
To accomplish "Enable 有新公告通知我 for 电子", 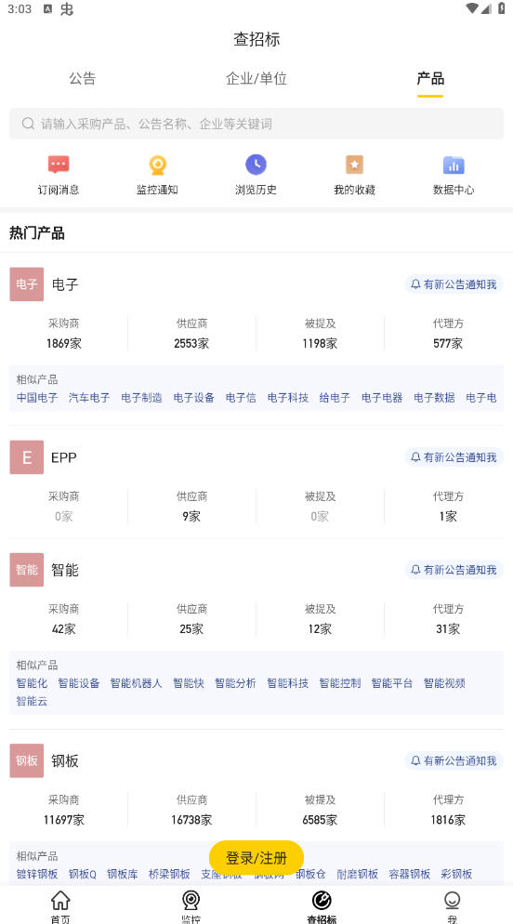I will [454, 284].
